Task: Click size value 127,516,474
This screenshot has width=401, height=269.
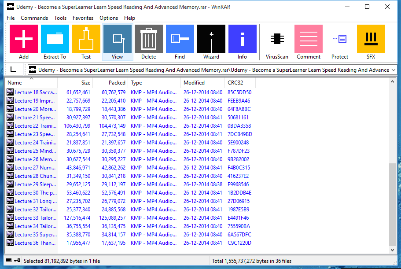Action: click(77, 218)
